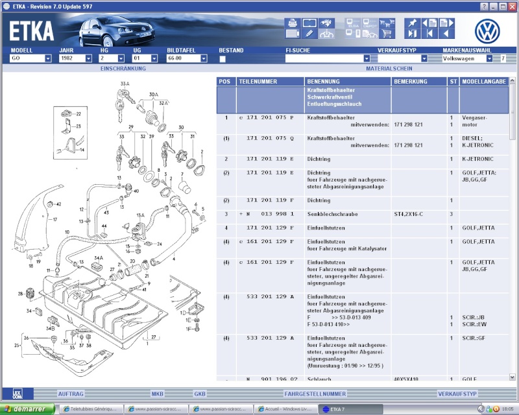
Task: Open the DEPOT workstation icon
Action: click(370, 23)
